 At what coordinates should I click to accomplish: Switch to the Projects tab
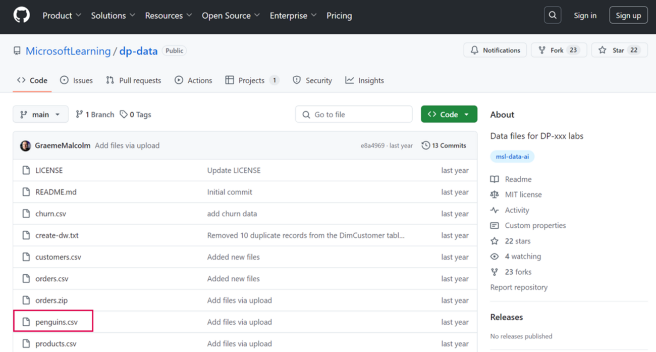click(x=252, y=80)
